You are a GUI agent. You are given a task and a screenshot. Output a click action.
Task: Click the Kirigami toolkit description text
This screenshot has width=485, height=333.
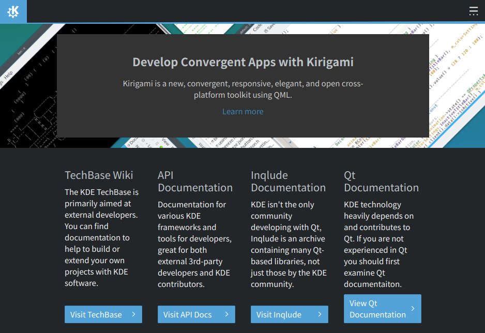click(x=243, y=89)
